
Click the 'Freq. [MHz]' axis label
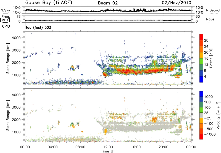[x=5, y=19]
